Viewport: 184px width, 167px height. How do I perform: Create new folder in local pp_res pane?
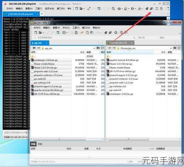(x=98, y=48)
